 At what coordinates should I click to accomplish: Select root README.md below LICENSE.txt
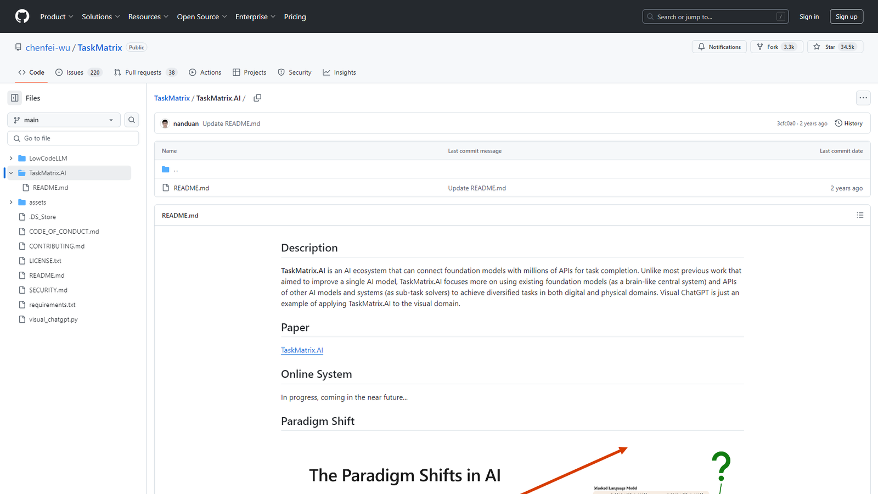click(x=47, y=276)
